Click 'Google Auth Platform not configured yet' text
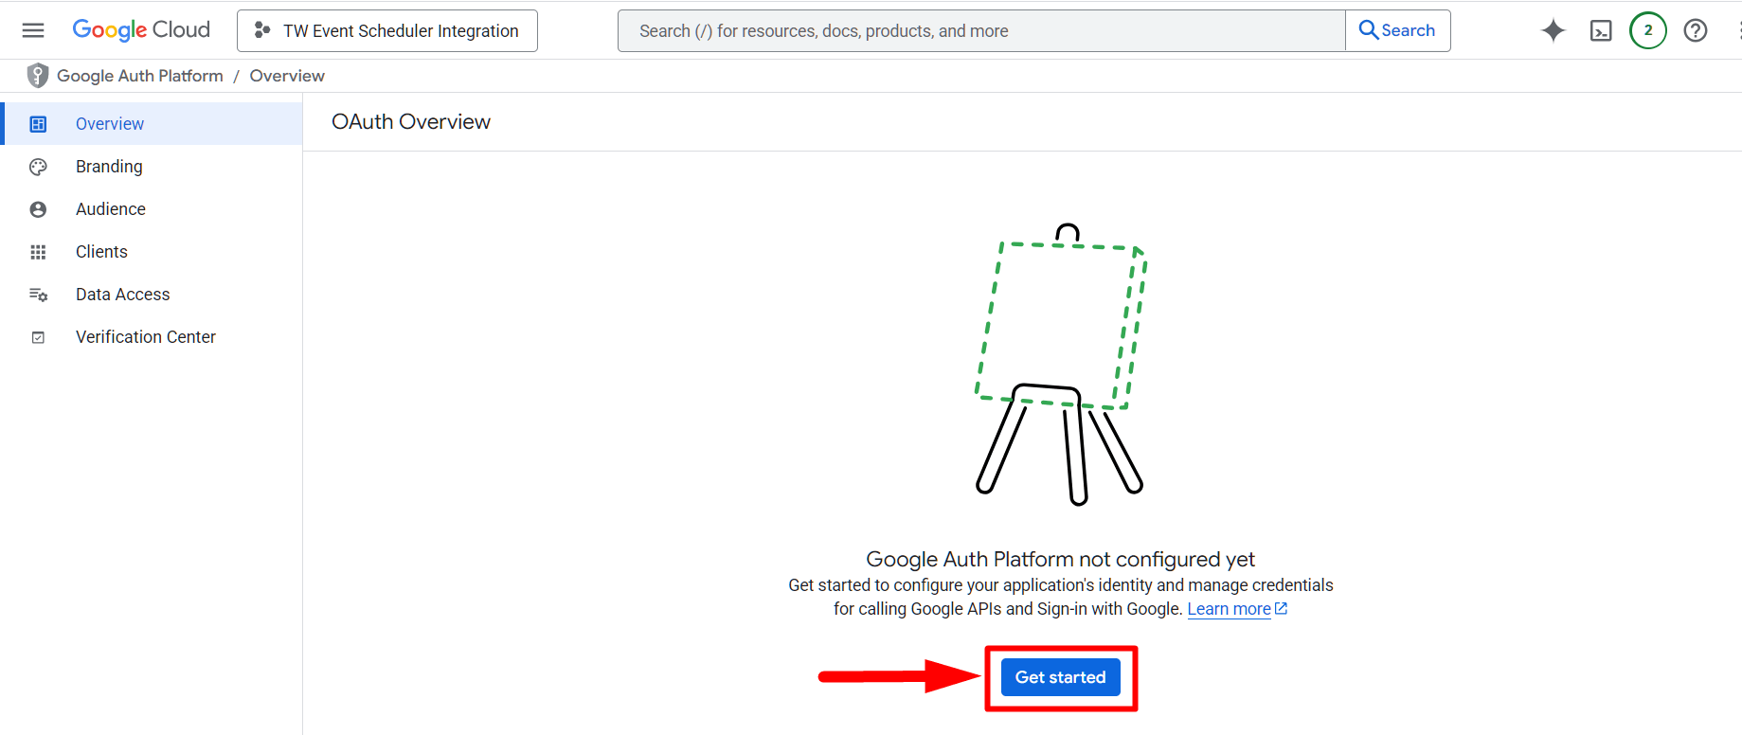 [x=1060, y=559]
